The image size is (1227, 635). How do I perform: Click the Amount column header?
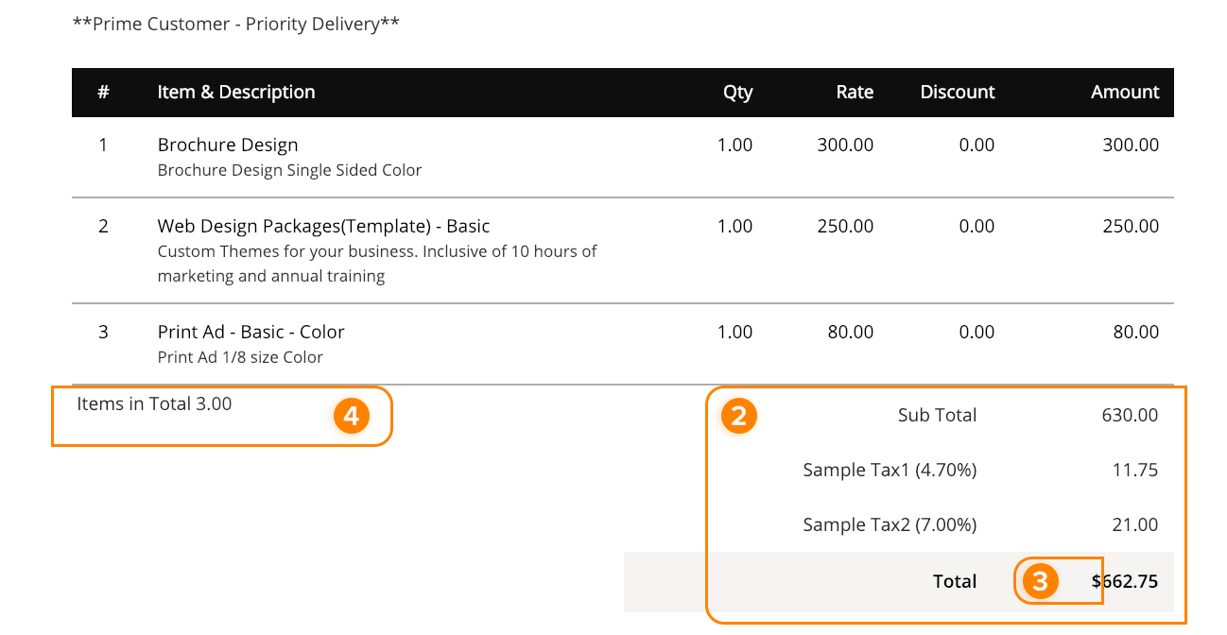coord(1125,93)
